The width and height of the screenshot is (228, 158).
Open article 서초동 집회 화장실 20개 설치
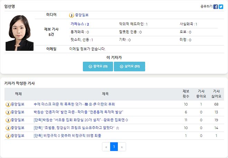(x=81, y=120)
